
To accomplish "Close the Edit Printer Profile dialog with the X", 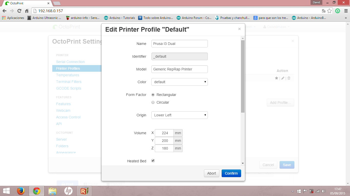I will 239,29.
